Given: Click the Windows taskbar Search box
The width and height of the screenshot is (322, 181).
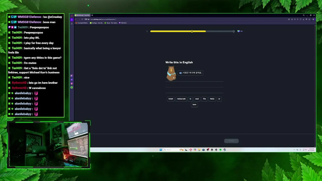Looking at the screenshot, I should [174, 150].
